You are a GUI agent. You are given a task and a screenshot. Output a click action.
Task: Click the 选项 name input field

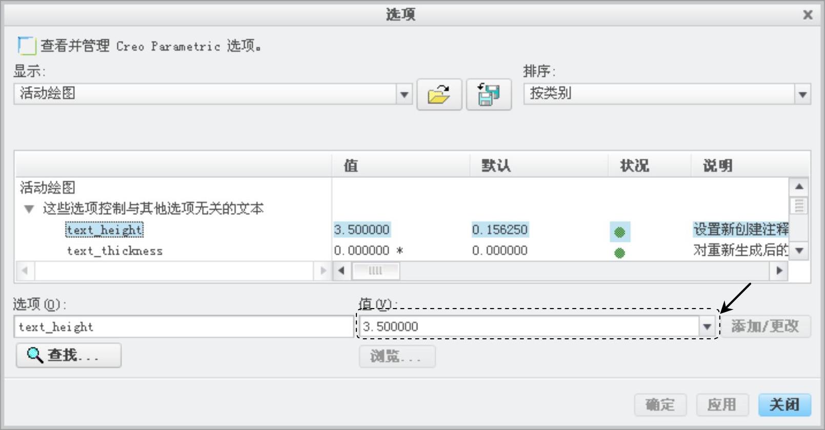184,326
